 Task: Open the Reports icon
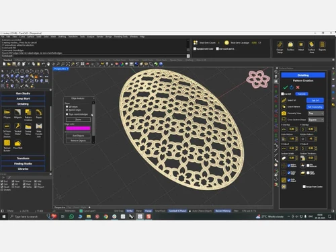click(x=323, y=44)
